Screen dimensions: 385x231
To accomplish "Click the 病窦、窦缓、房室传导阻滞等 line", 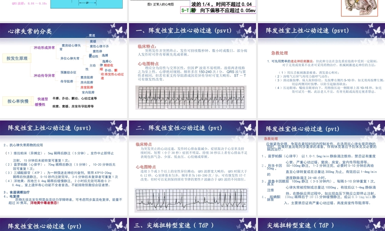I will pos(73,106).
